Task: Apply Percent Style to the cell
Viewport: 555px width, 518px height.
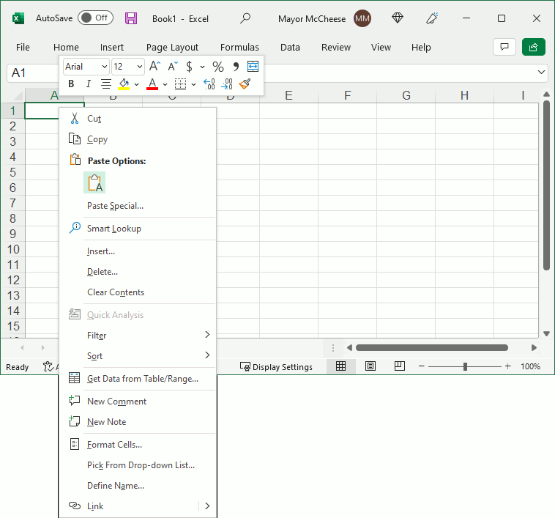Action: coord(217,67)
